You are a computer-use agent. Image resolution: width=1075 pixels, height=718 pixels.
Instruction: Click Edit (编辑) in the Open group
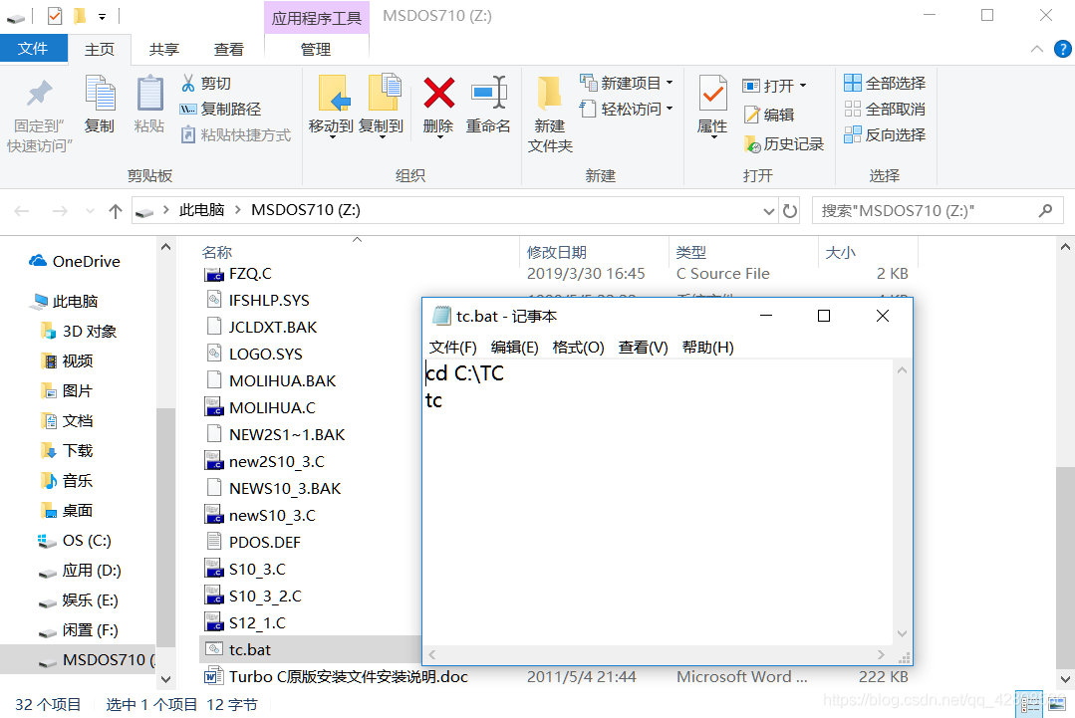pos(769,115)
